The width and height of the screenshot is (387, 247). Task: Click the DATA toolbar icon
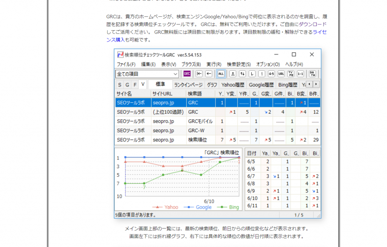(x=313, y=74)
